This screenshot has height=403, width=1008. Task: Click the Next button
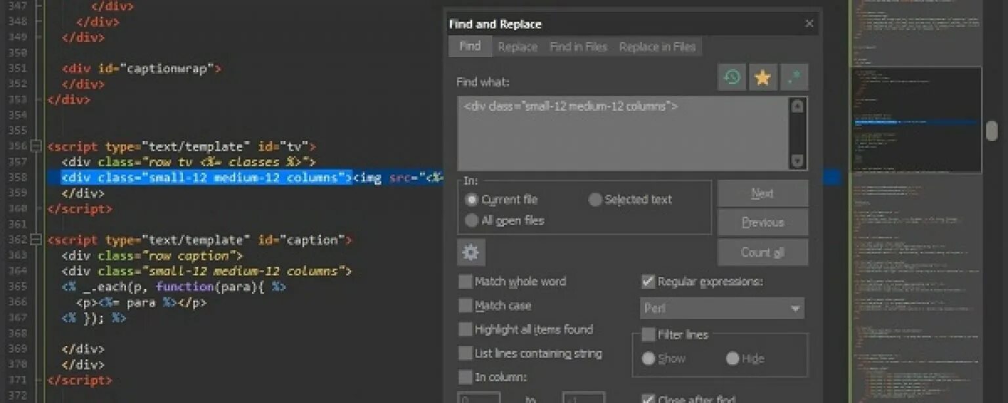pyautogui.click(x=763, y=193)
